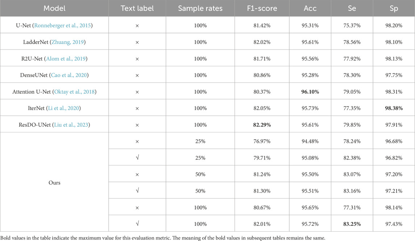The width and height of the screenshot is (415, 241).
Task: Select the bold 83.25% sensitivity cell
Action: [352, 224]
